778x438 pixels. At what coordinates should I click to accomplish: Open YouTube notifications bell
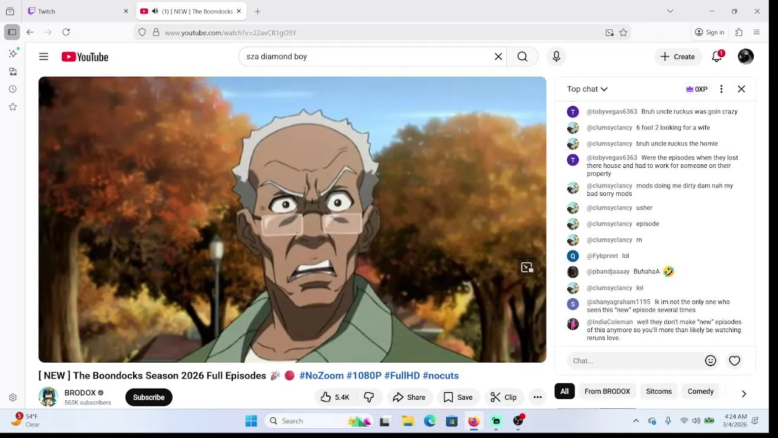tap(717, 57)
